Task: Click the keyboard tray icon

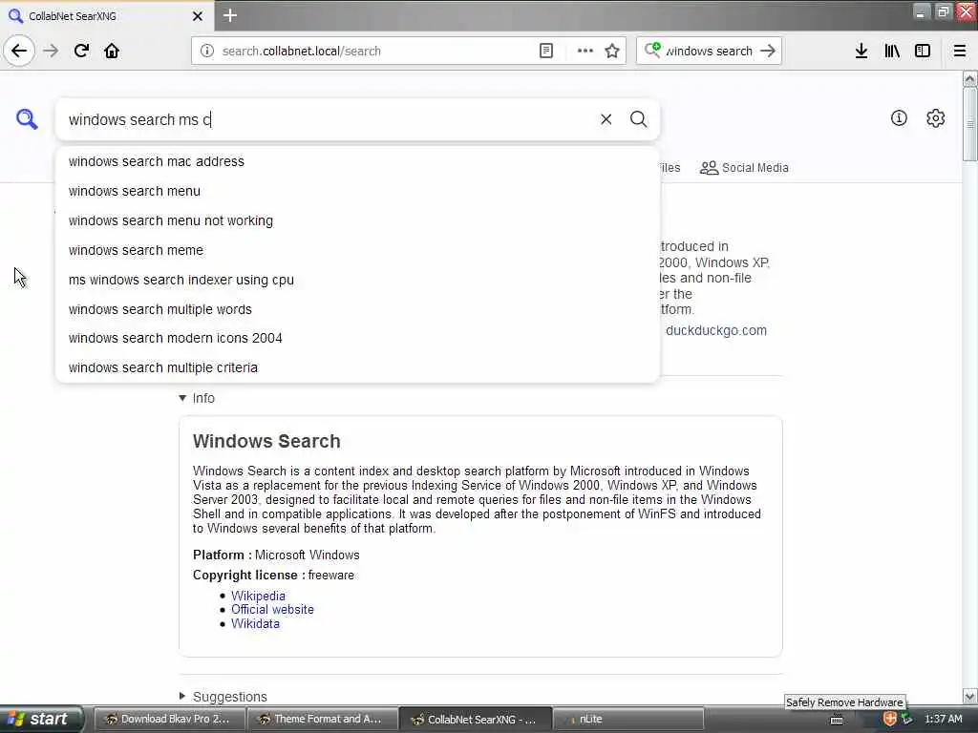Action: tap(837, 720)
